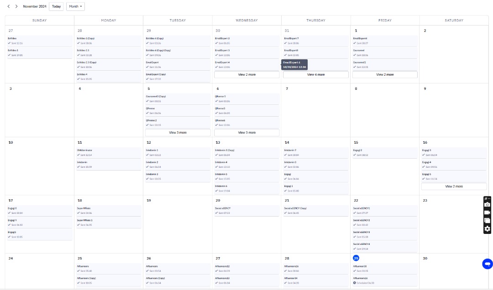Open SuperAffiliate campaign sent 04:06
The width and height of the screenshot is (493, 290).
[x=109, y=211]
